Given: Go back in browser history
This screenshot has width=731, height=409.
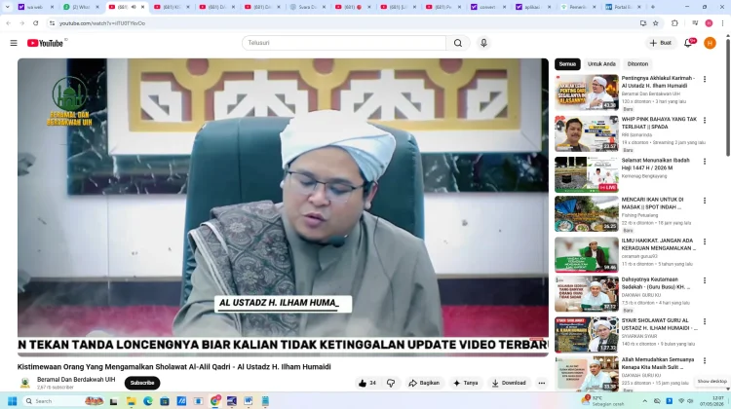Looking at the screenshot, I should click(x=9, y=22).
